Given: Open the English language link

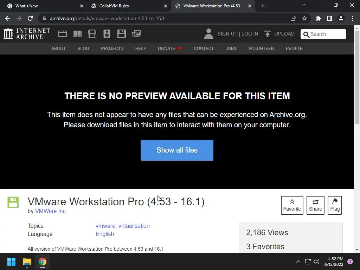Looking at the screenshot, I should 105,234.
